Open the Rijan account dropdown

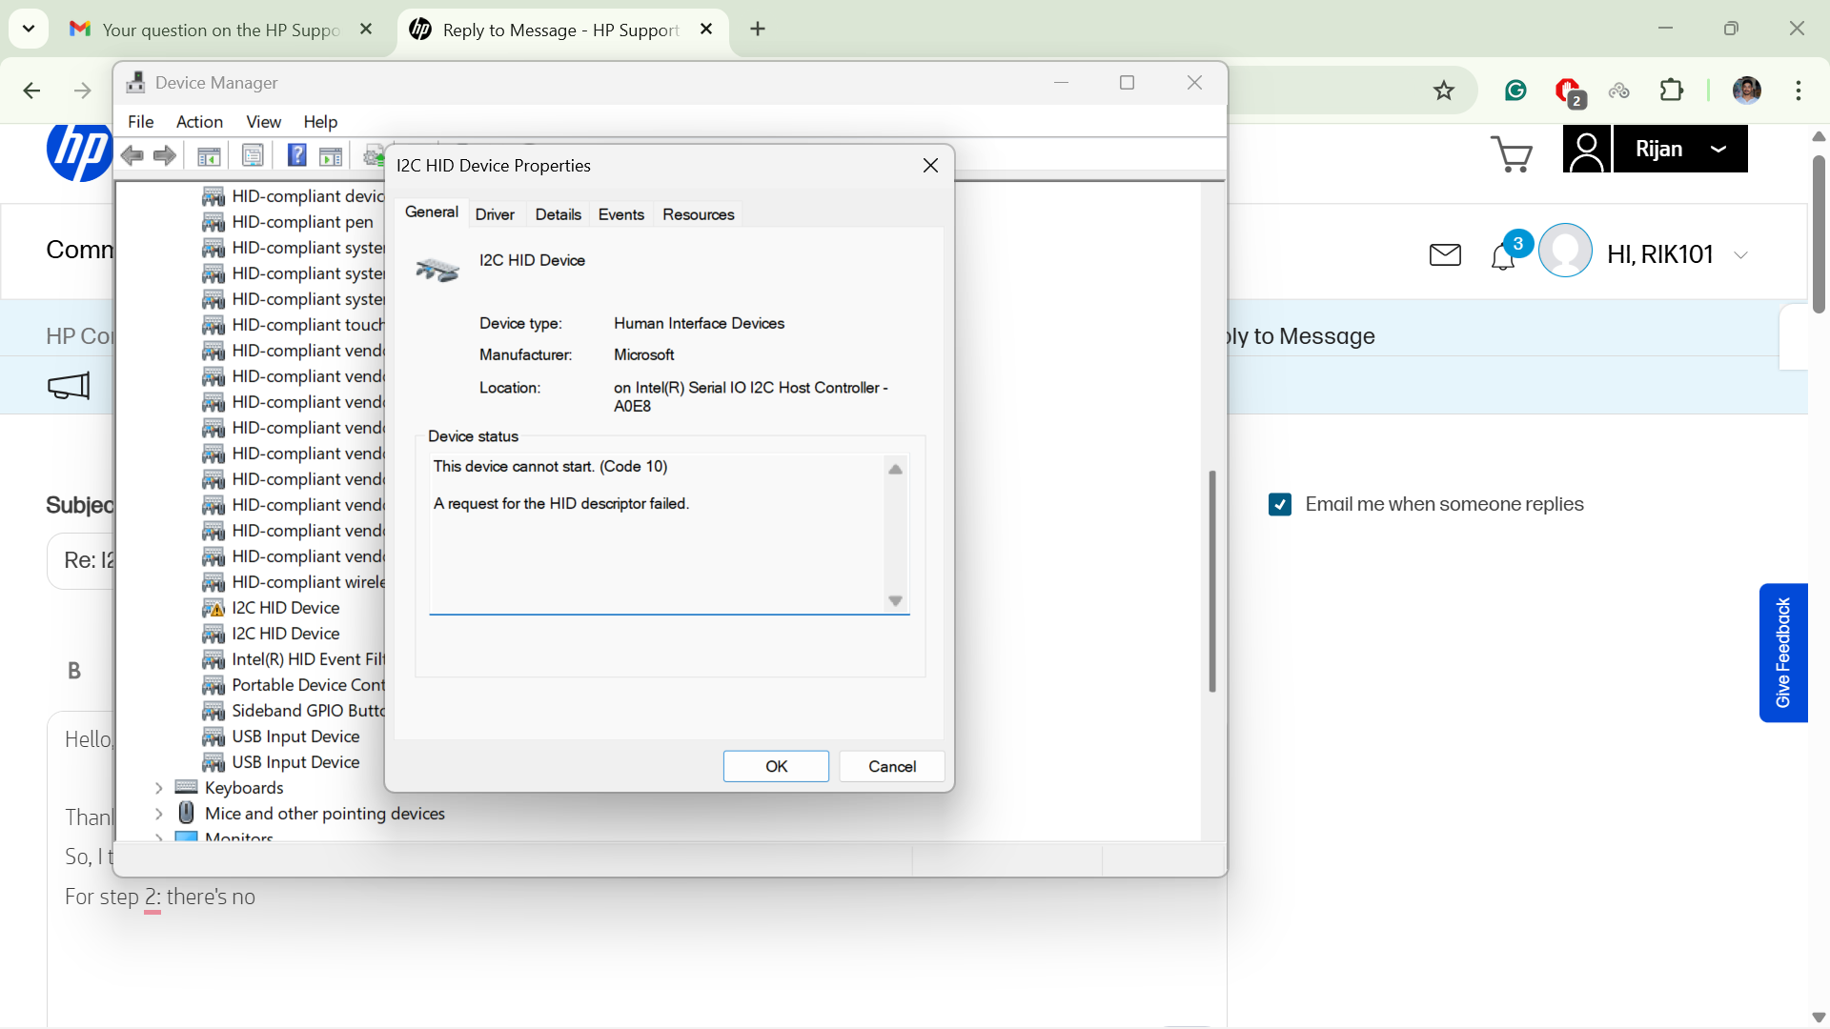point(1679,150)
